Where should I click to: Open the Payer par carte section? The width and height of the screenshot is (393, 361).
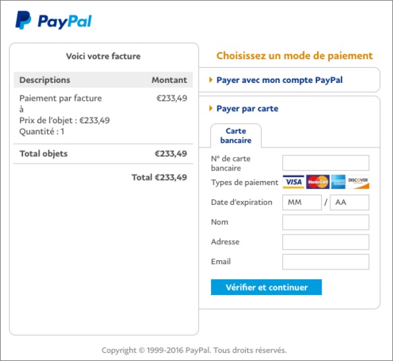click(247, 109)
